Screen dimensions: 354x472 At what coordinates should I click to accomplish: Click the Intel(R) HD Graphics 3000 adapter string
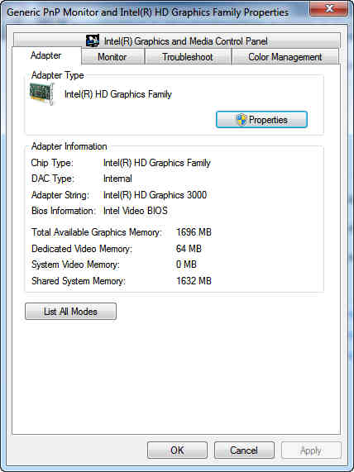tap(155, 195)
